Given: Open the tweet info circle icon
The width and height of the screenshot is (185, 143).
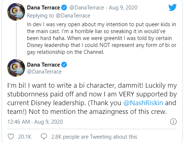Looking at the screenshot, I should 173,122.
